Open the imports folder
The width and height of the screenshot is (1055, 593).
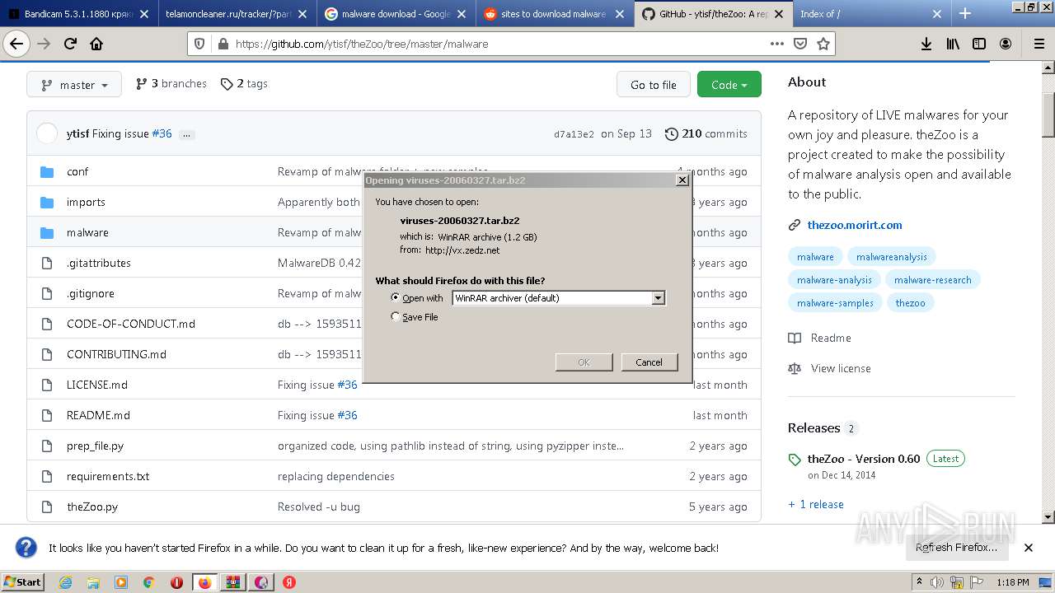tap(86, 202)
